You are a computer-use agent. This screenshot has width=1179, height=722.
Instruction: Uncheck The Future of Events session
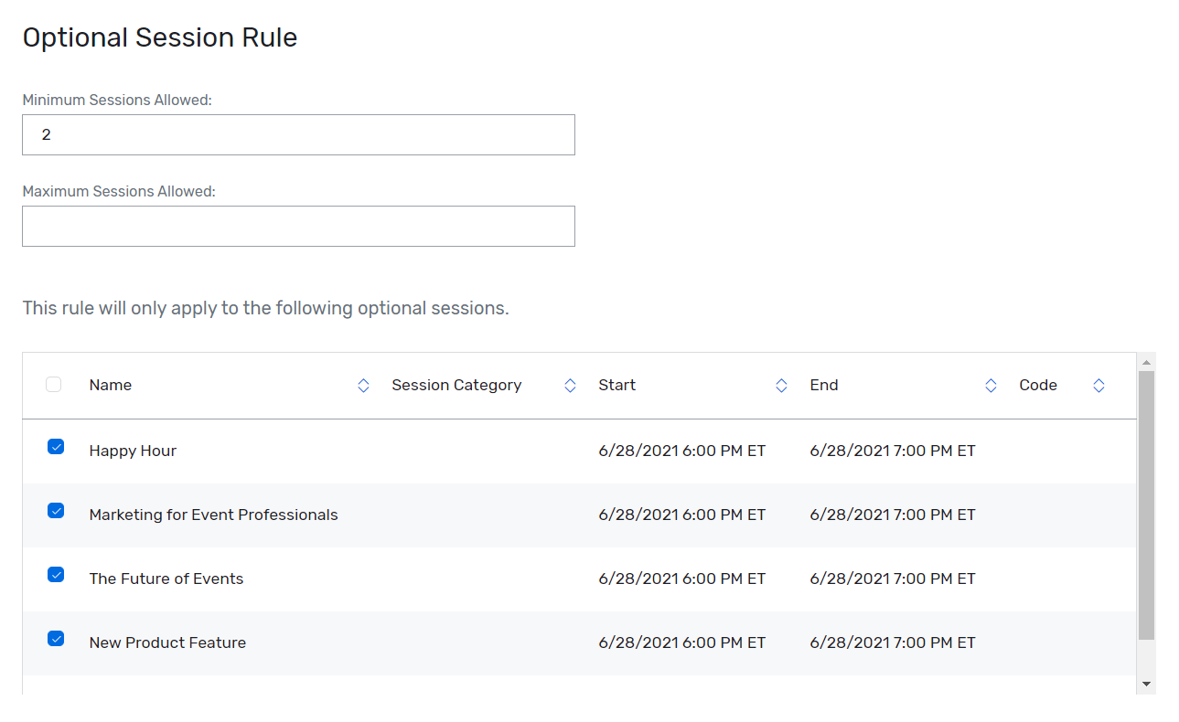(x=56, y=575)
